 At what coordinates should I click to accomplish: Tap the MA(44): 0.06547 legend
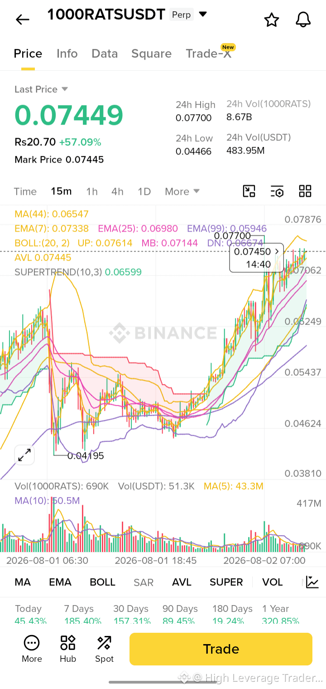[x=52, y=214]
